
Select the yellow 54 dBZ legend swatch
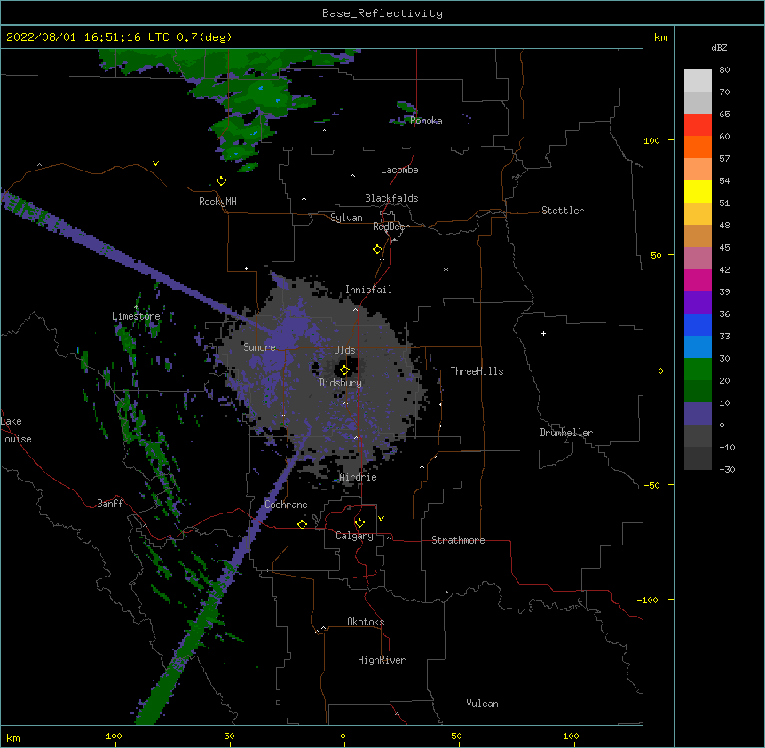698,191
